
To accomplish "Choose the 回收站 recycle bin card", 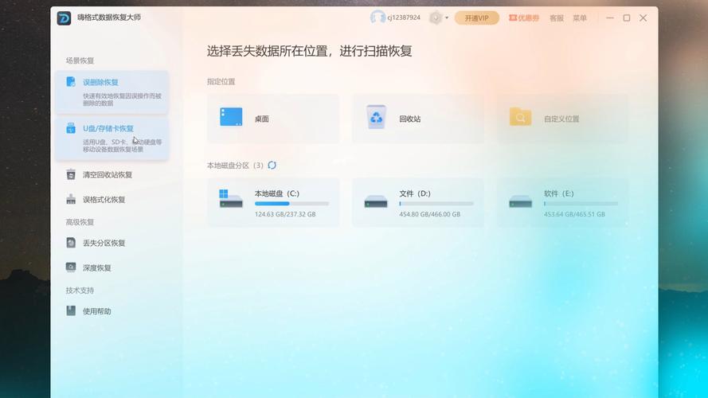I will point(417,119).
